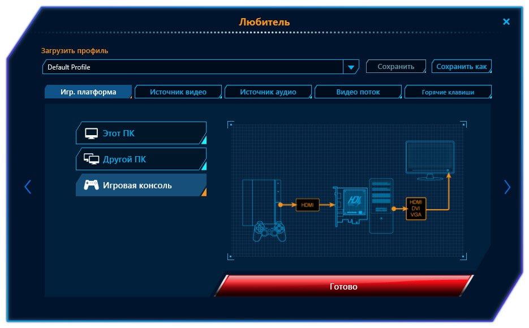This screenshot has height=328, width=529.
Task: Select the Этот ПК platform option
Action: pyautogui.click(x=141, y=133)
